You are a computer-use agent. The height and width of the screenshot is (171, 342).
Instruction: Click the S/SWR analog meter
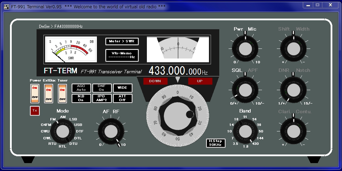point(71,49)
